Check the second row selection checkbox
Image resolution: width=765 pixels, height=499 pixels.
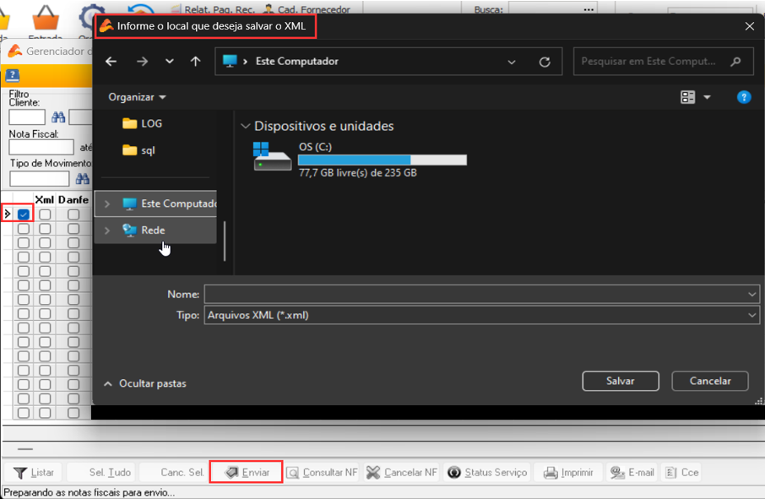click(24, 229)
